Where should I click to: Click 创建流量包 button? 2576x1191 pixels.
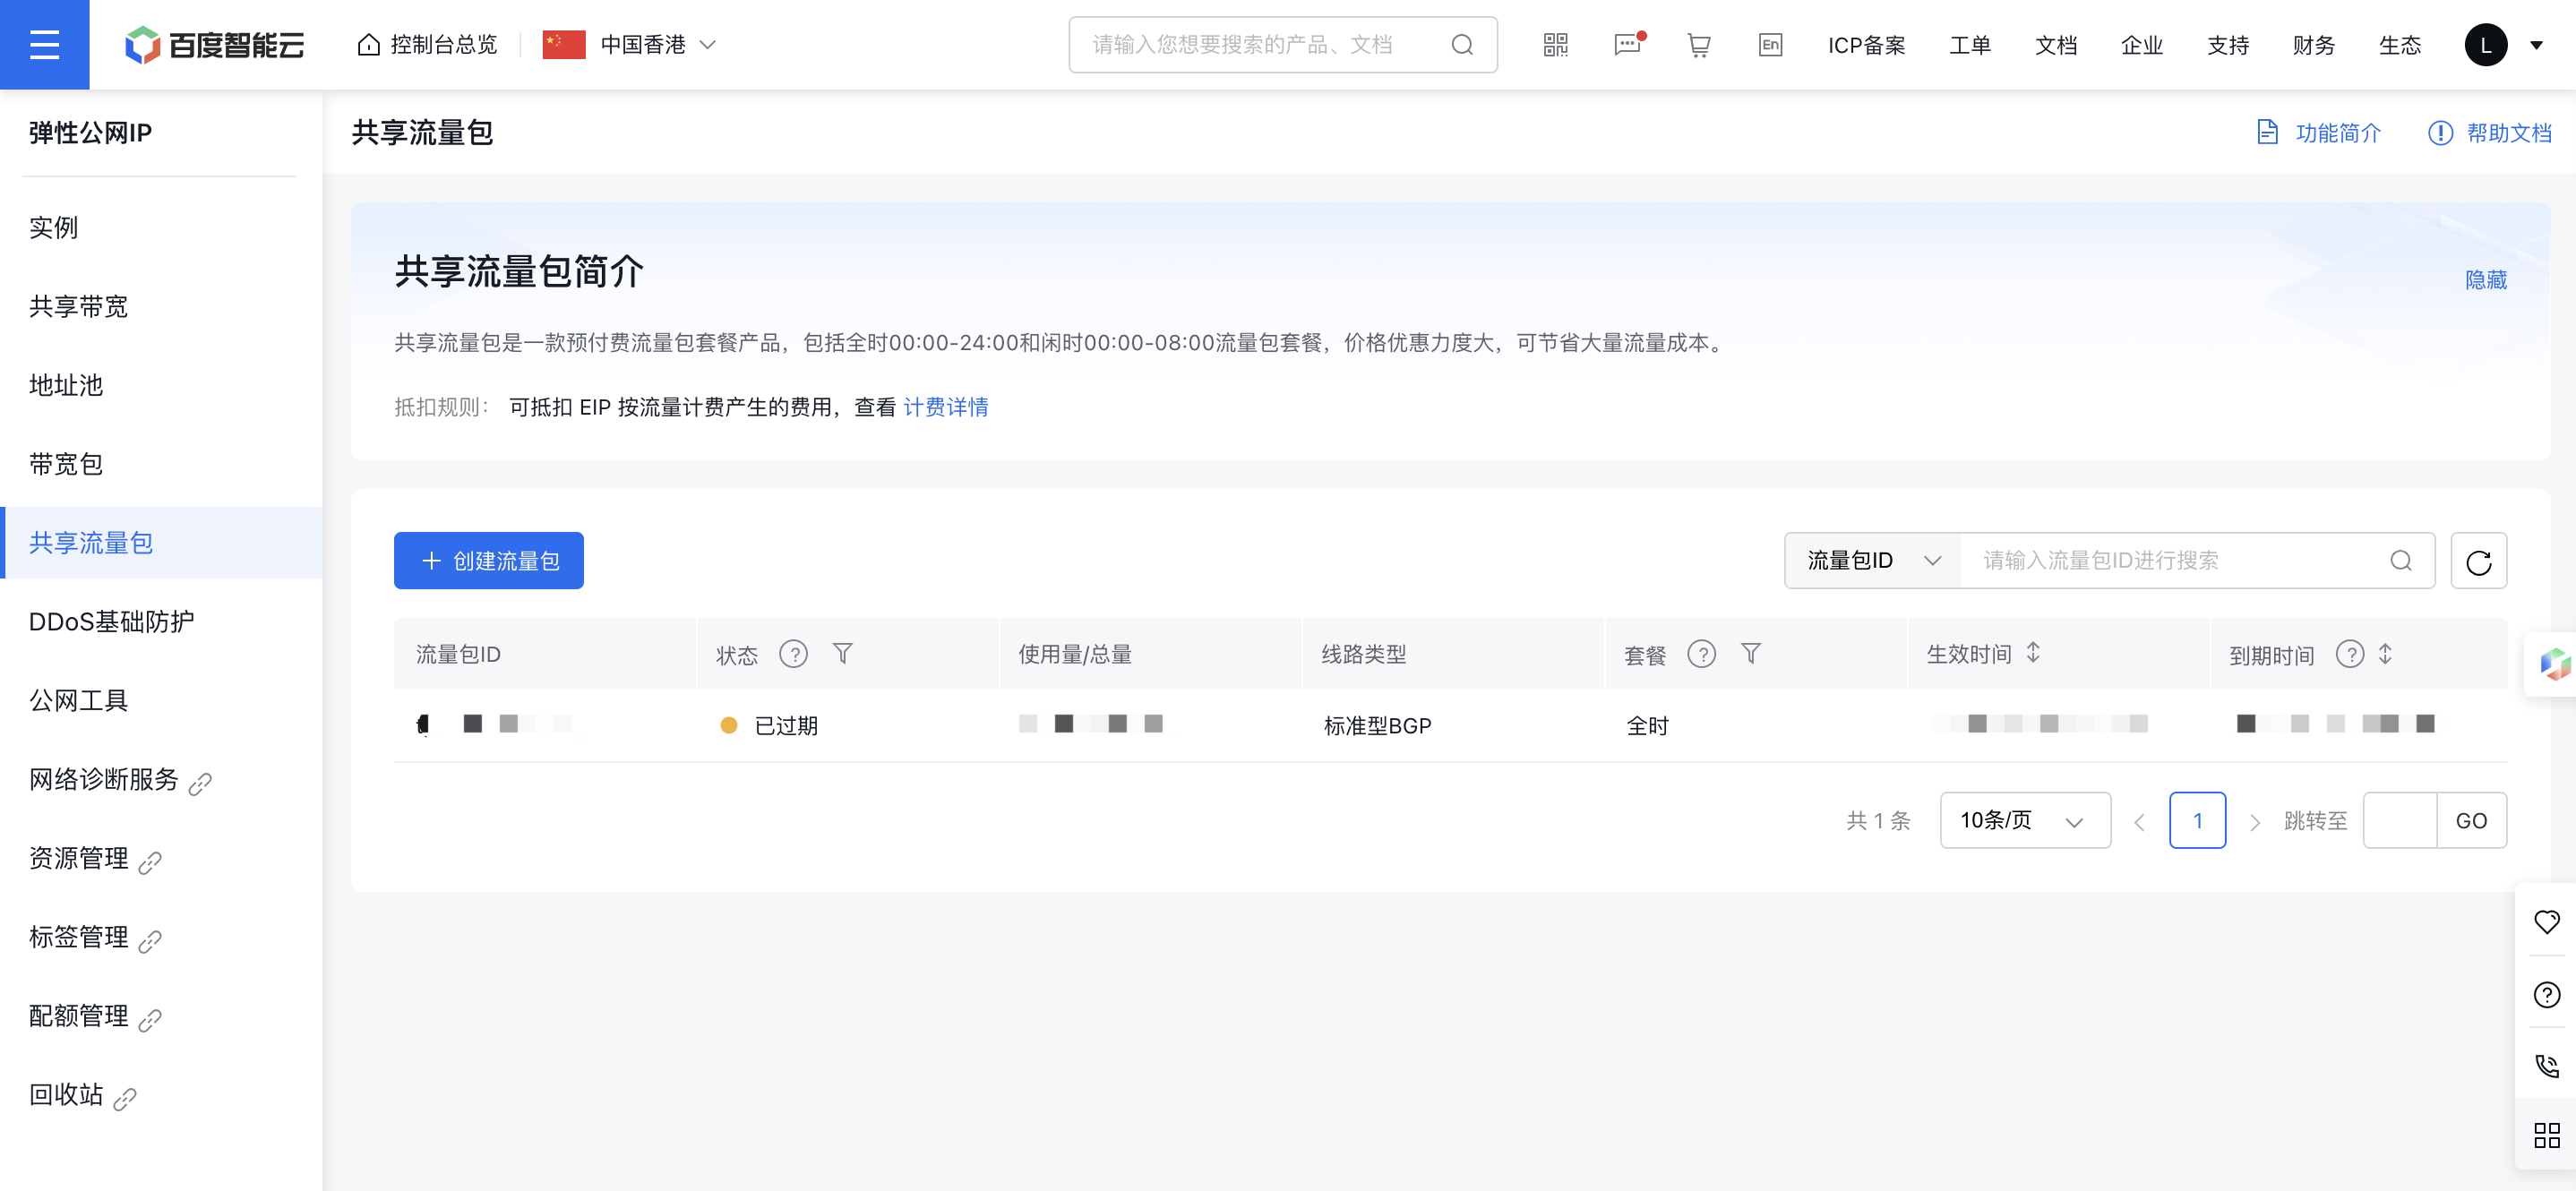point(488,561)
